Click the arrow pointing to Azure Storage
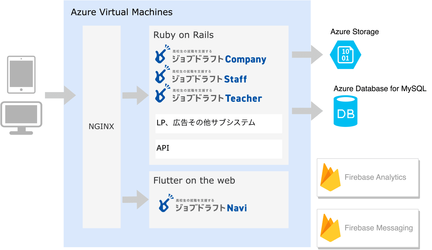 pos(307,54)
